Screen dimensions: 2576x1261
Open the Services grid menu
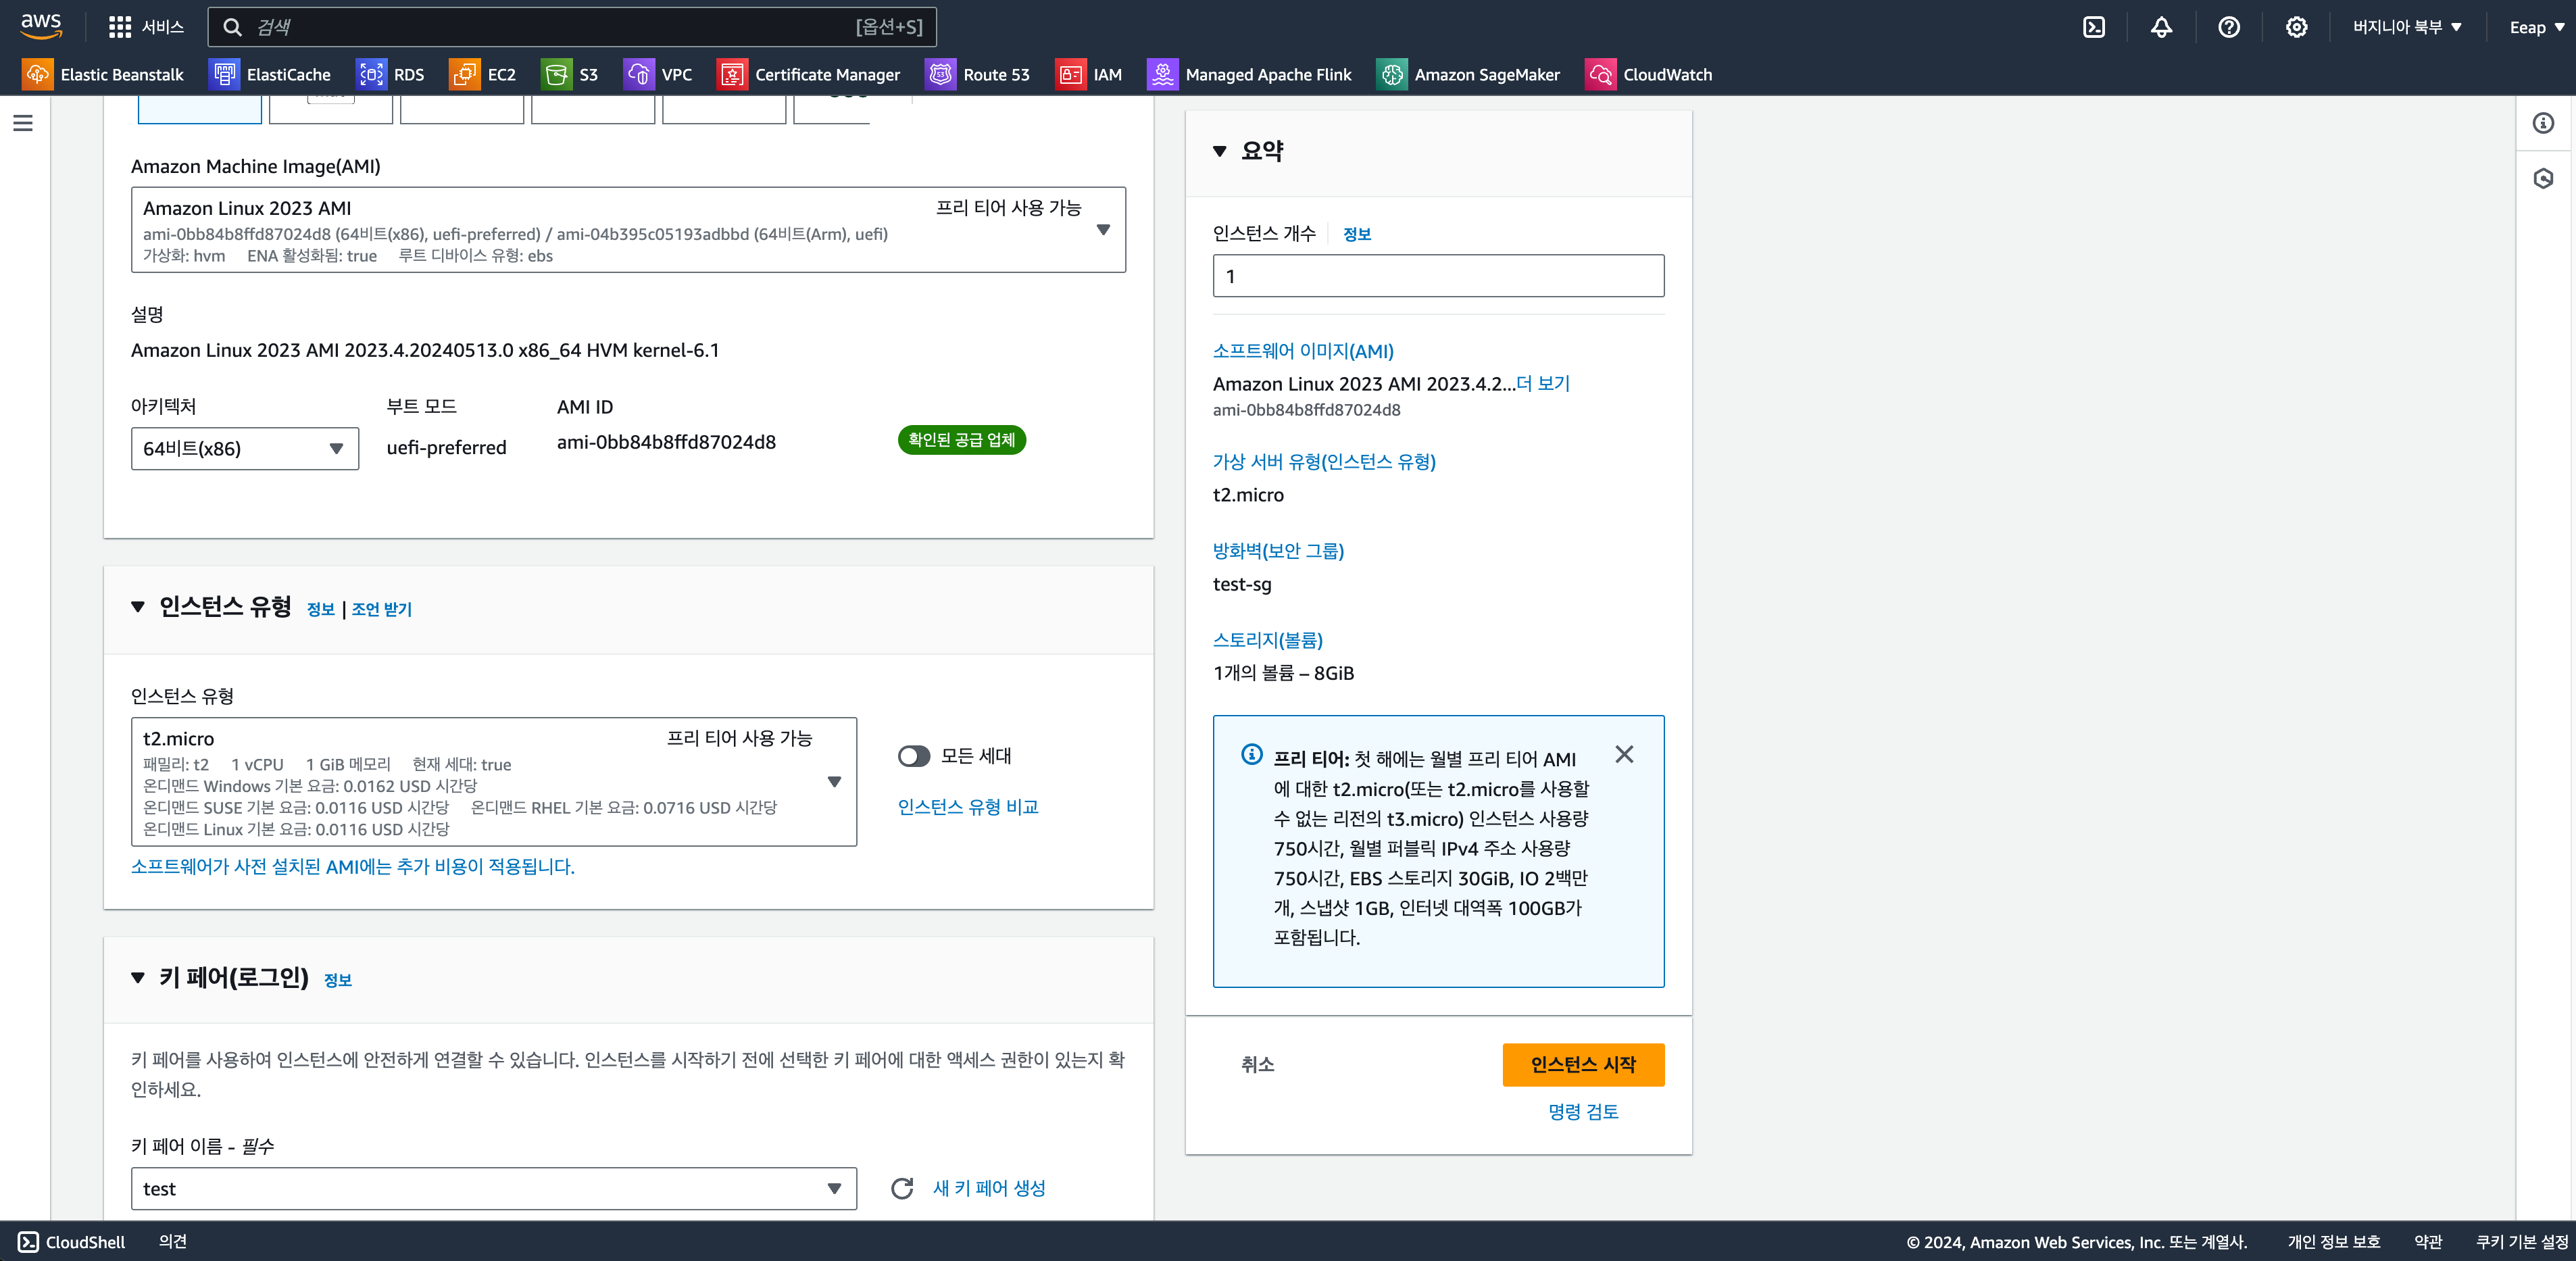120,27
